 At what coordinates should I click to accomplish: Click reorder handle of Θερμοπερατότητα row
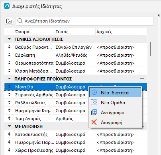[9, 63]
